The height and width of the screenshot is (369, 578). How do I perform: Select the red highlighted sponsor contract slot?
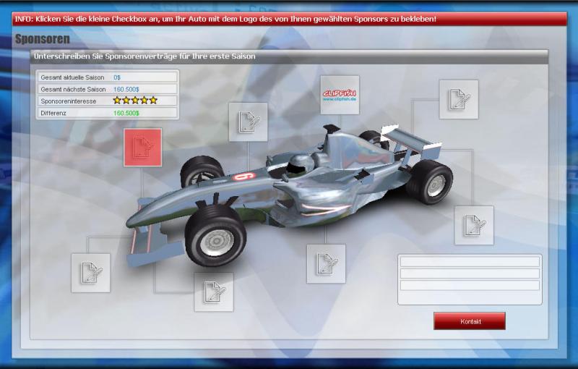pyautogui.click(x=142, y=148)
